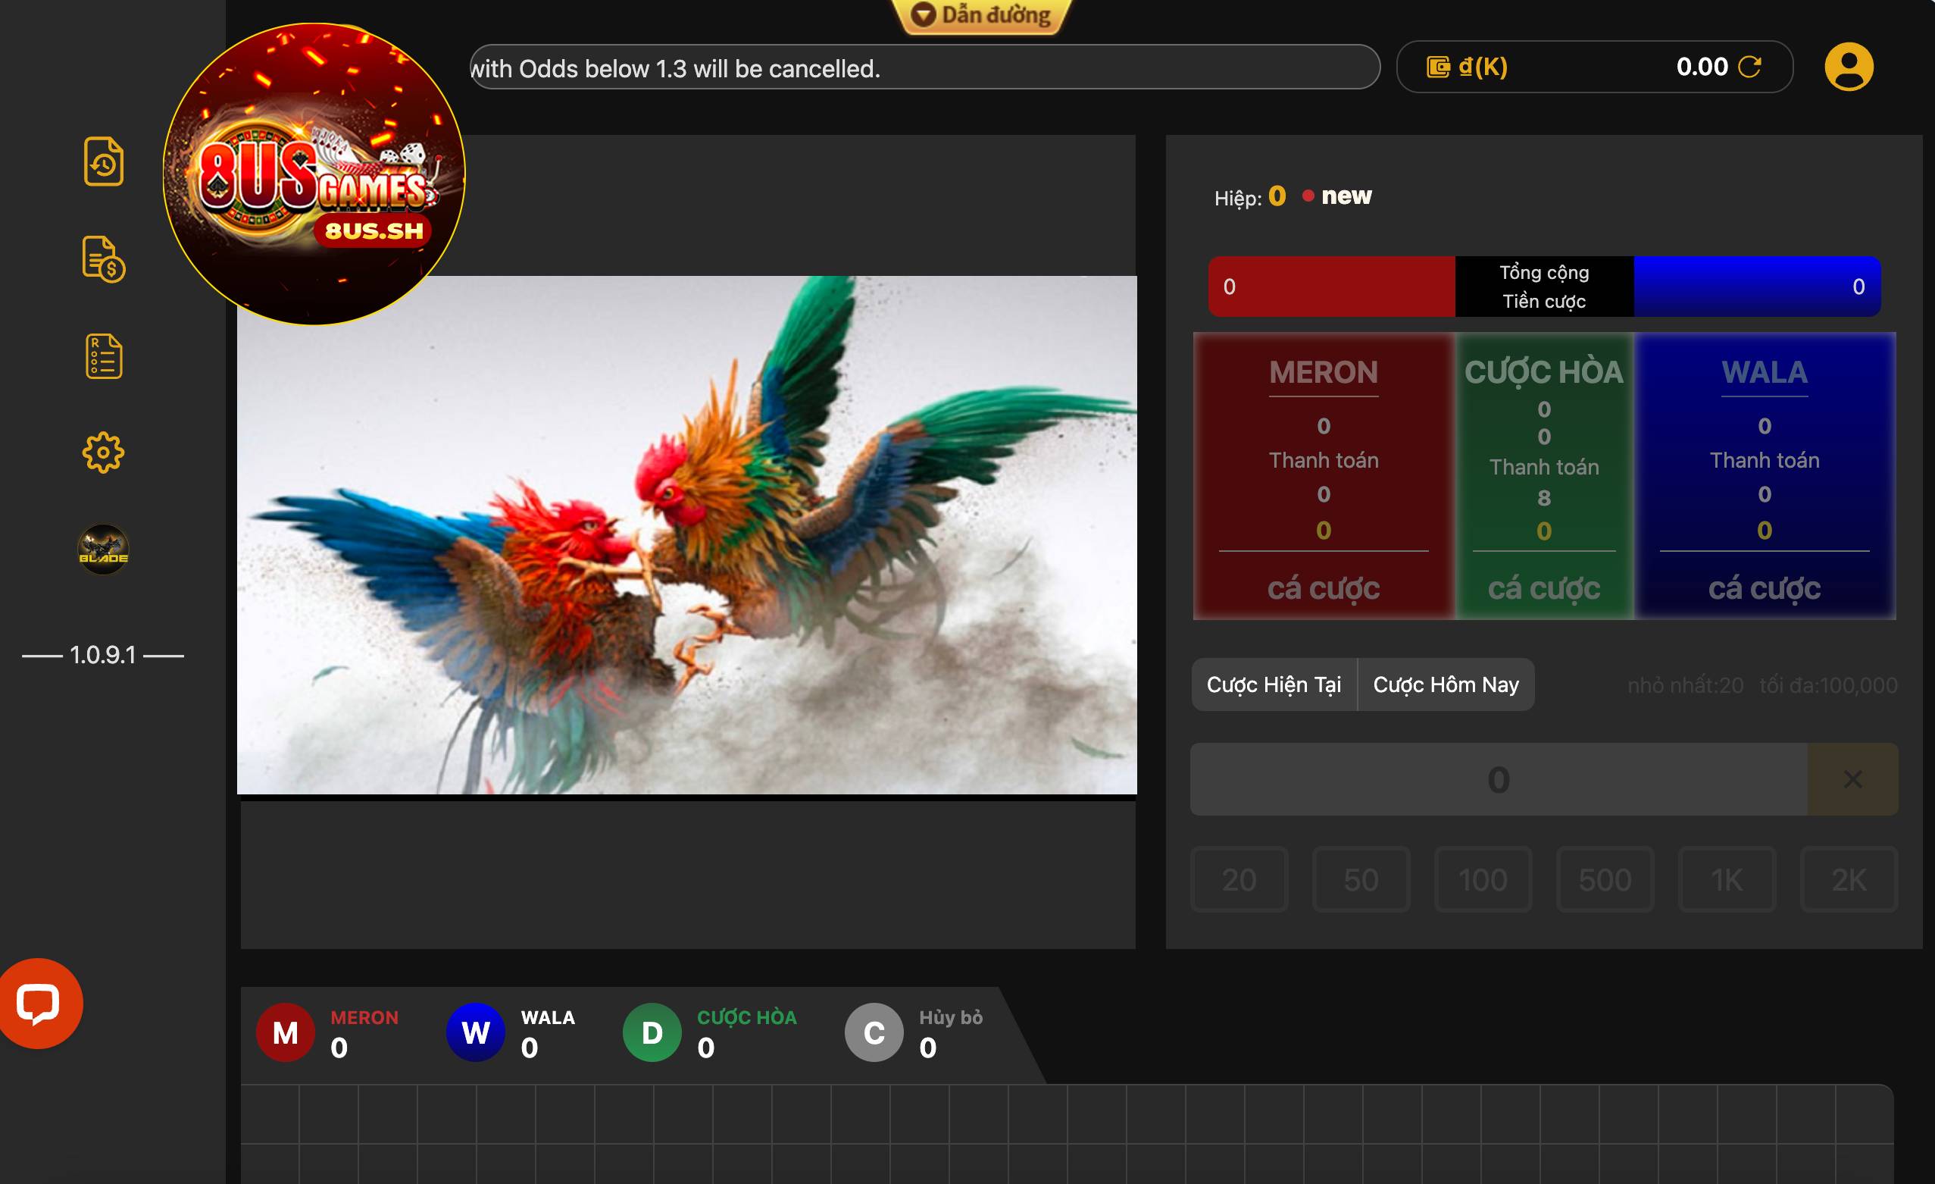
Task: Open the bet history clock-document icon
Action: (x=104, y=162)
